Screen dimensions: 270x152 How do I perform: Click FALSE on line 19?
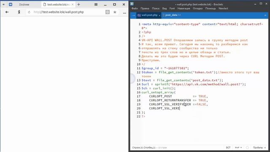201,104
